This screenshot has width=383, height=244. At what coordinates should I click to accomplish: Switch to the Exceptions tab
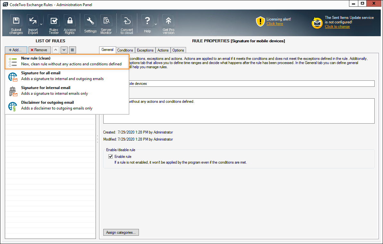click(145, 50)
